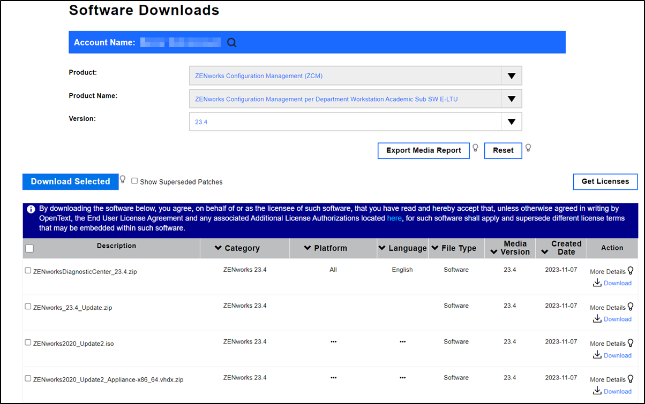Click 'English' language cell in DiagnosticCenter row
Screen dimensions: 645x404
pyautogui.click(x=402, y=270)
